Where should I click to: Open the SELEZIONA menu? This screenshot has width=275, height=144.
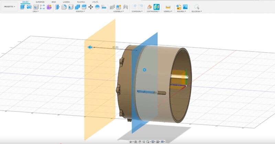coord(197,11)
